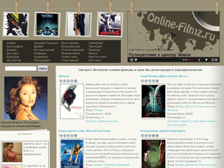This screenshot has height=168, width=224.
Task: Go to Романтика genre
Action: click(69, 57)
